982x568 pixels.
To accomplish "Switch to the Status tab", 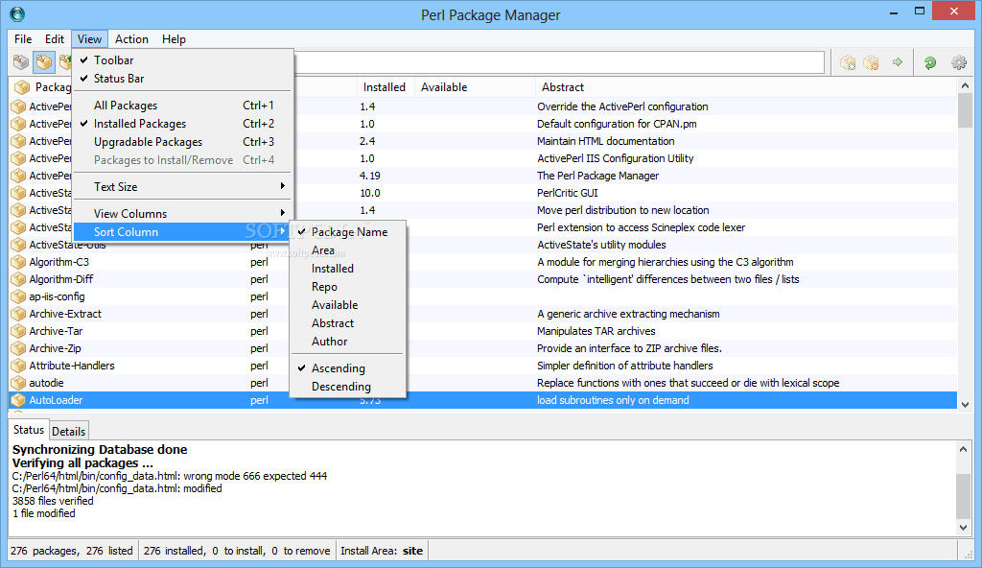I will point(29,430).
